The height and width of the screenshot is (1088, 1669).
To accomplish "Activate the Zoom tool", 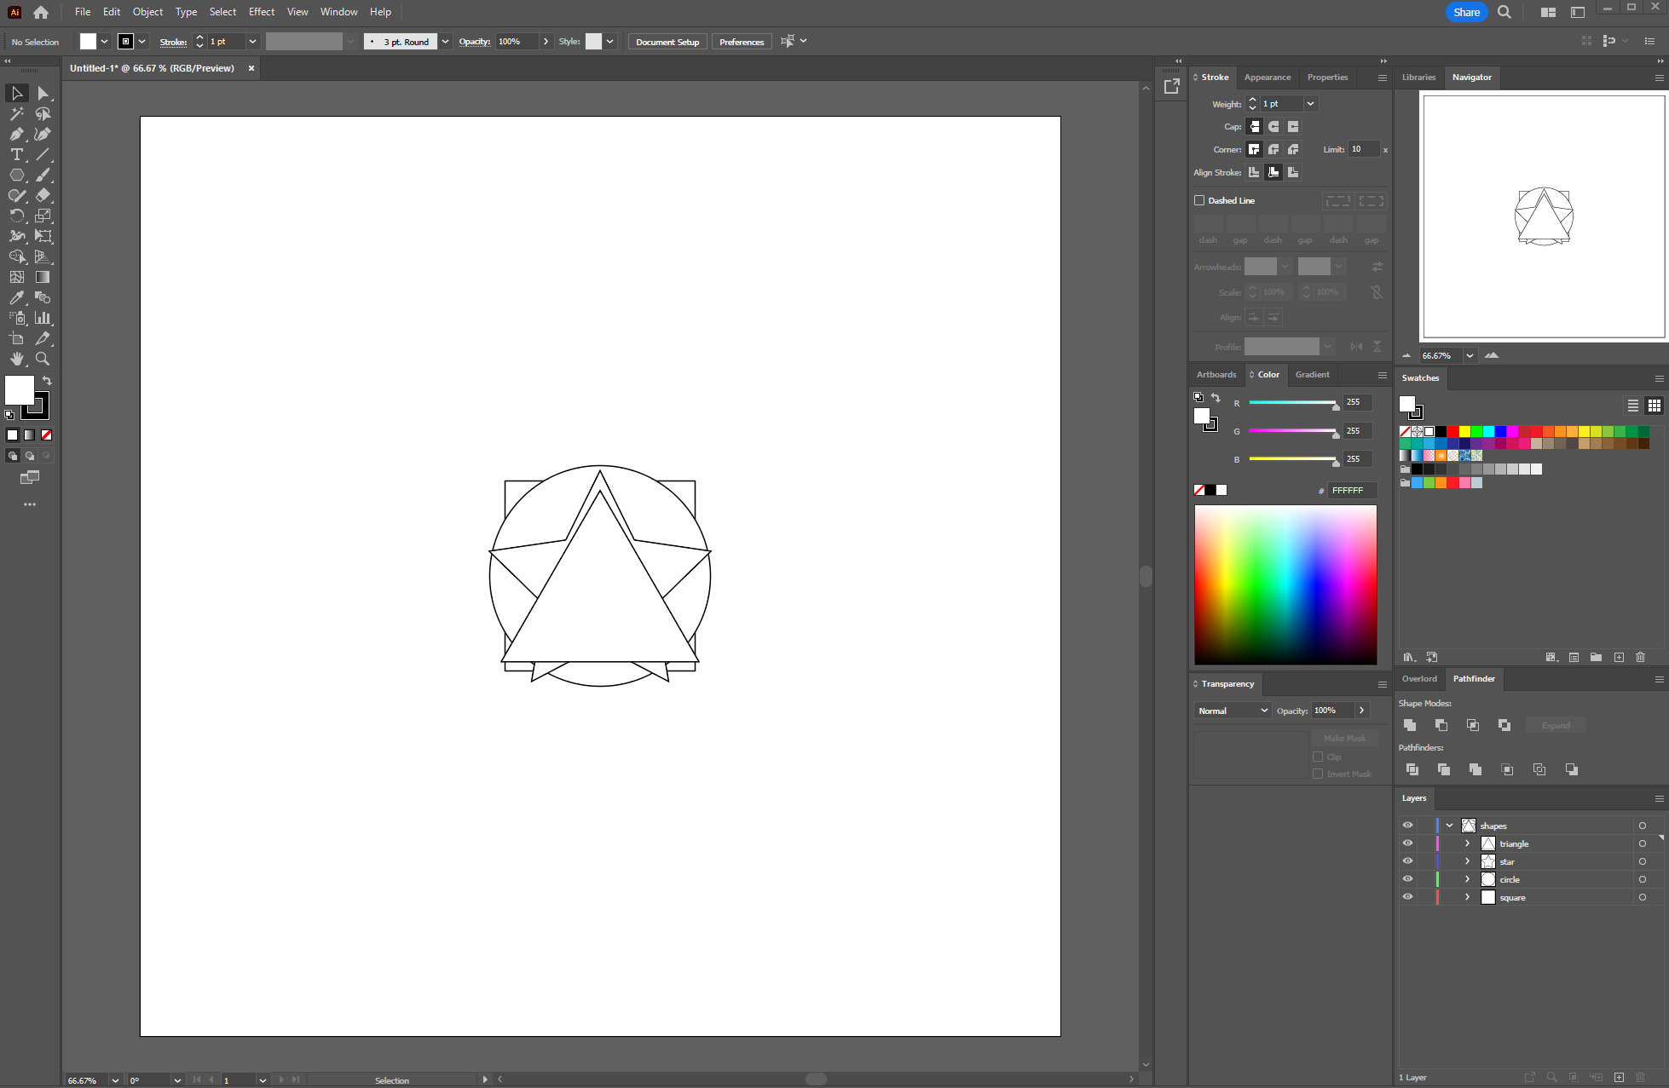I will point(42,359).
